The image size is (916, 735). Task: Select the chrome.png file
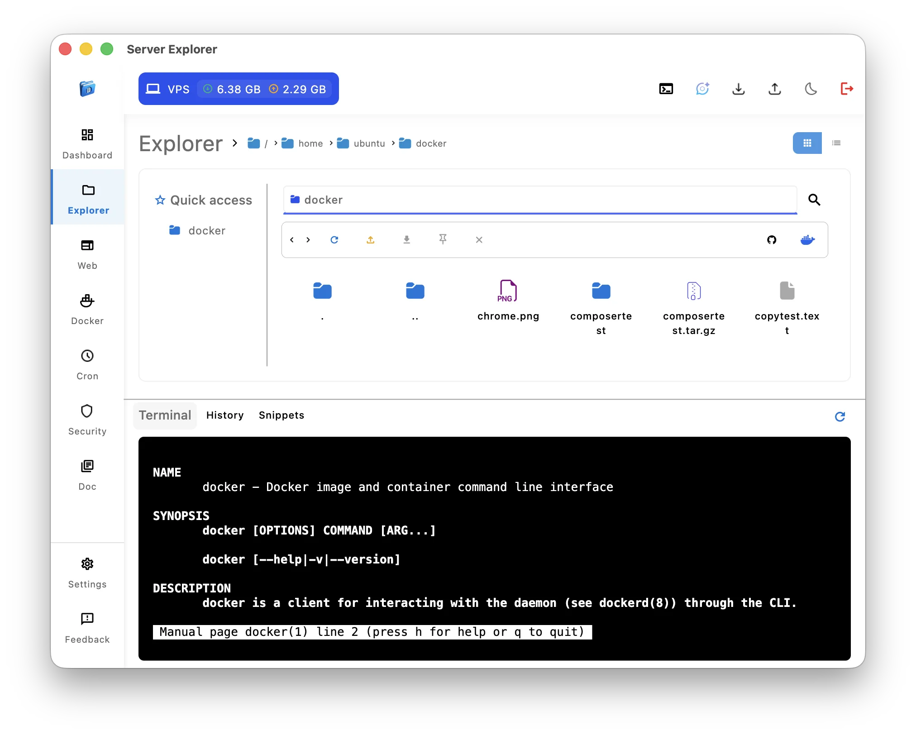[x=508, y=301]
